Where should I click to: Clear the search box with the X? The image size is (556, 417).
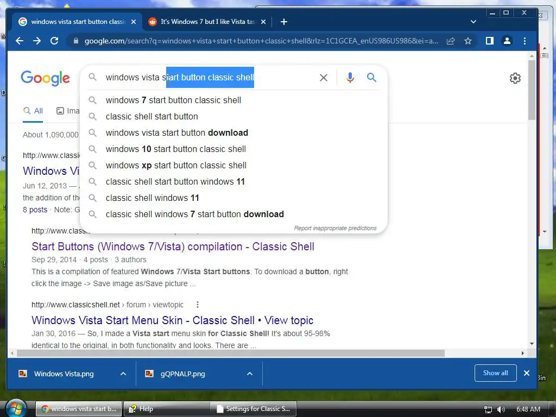click(324, 77)
